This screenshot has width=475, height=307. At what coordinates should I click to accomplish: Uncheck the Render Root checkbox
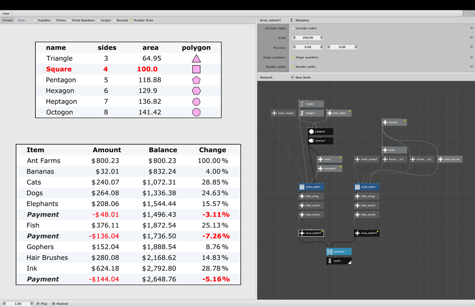132,20
